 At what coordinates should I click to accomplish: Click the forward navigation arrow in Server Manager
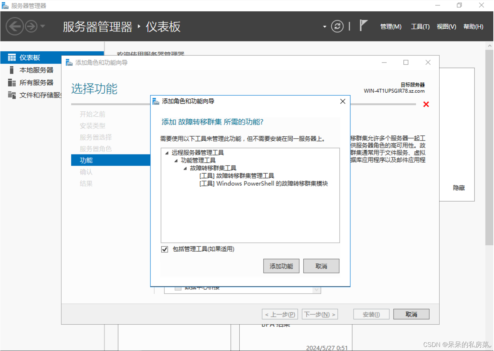(31, 26)
